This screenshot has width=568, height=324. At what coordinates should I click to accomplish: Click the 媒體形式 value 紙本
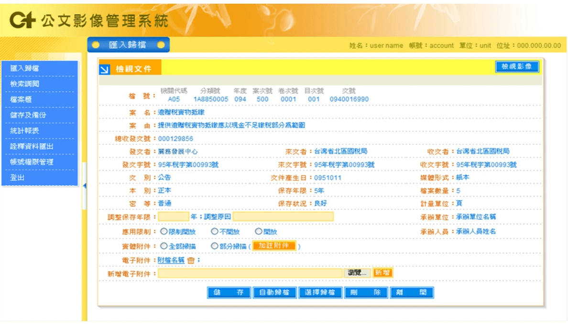[x=463, y=177]
